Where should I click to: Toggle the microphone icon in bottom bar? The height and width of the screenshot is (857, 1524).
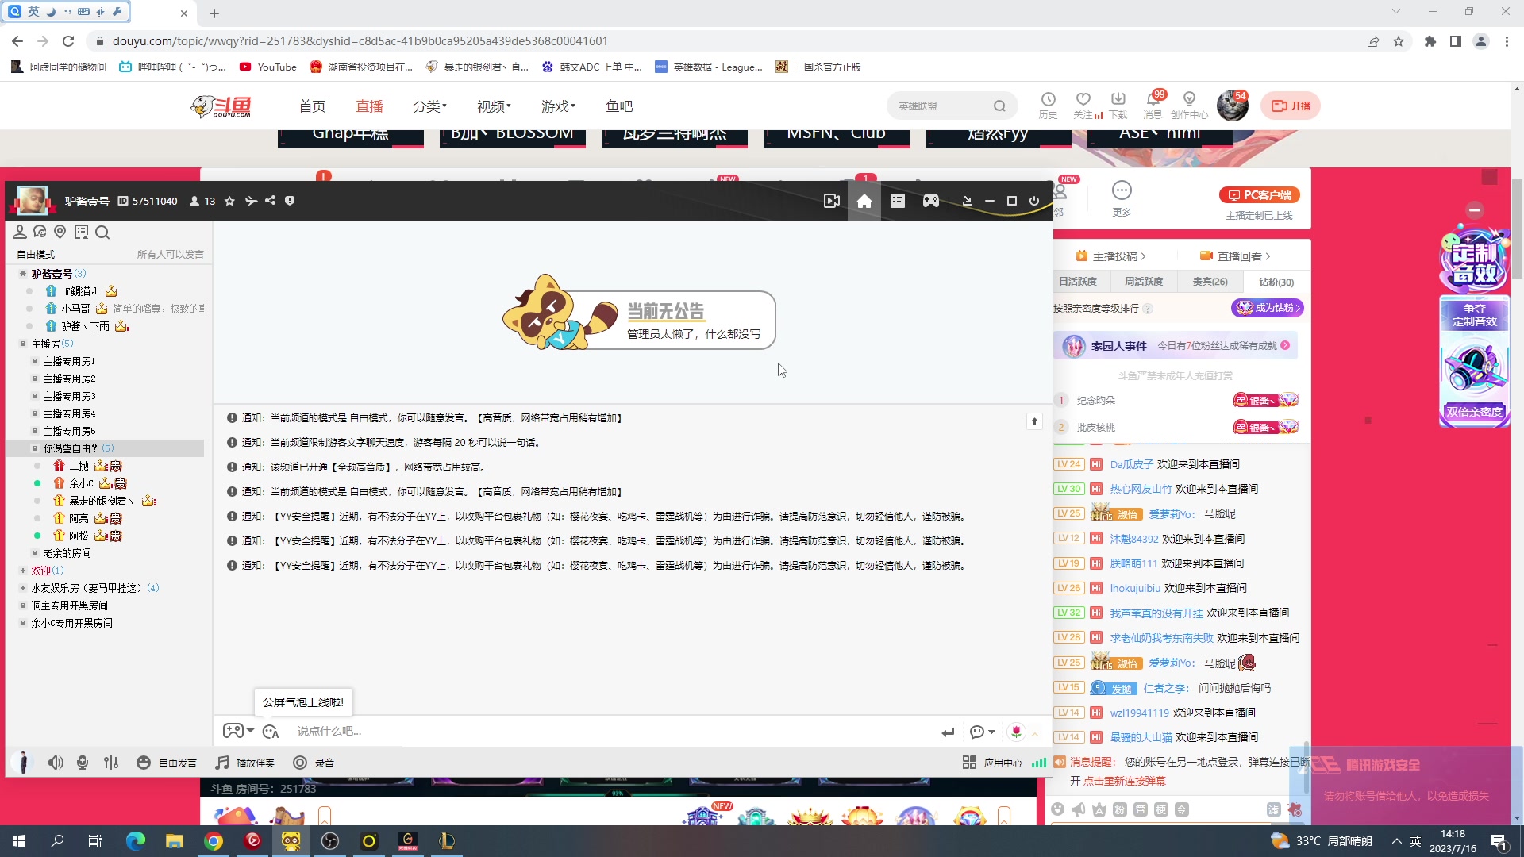(x=83, y=763)
